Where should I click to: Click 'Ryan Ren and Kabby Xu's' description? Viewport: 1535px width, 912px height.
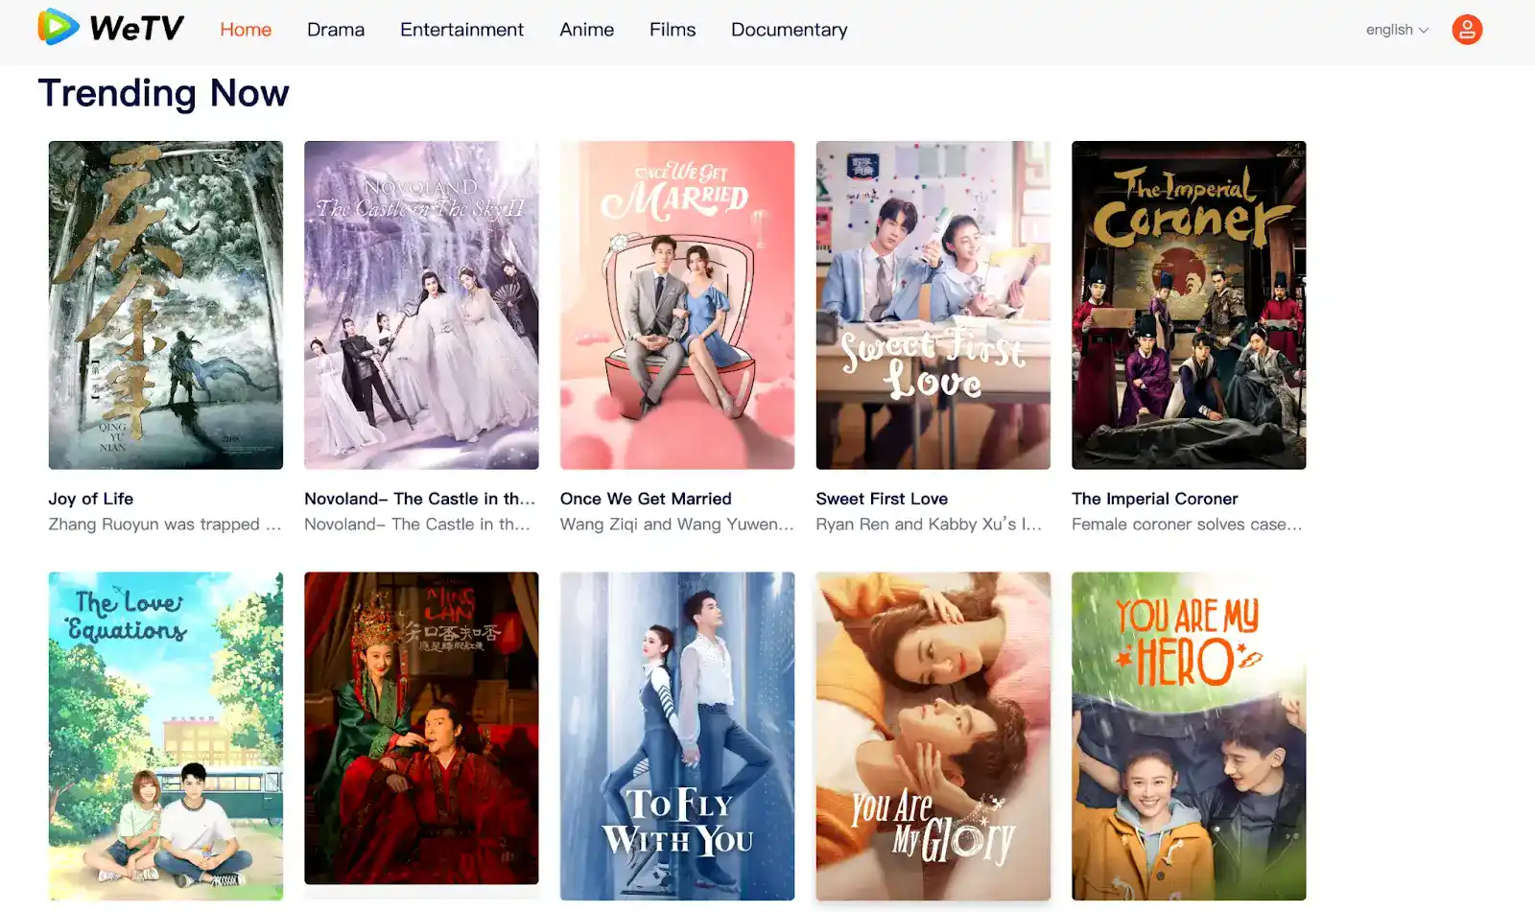(929, 525)
